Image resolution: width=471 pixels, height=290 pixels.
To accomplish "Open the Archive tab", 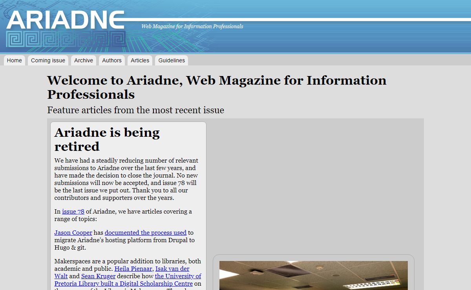I will 84,60.
